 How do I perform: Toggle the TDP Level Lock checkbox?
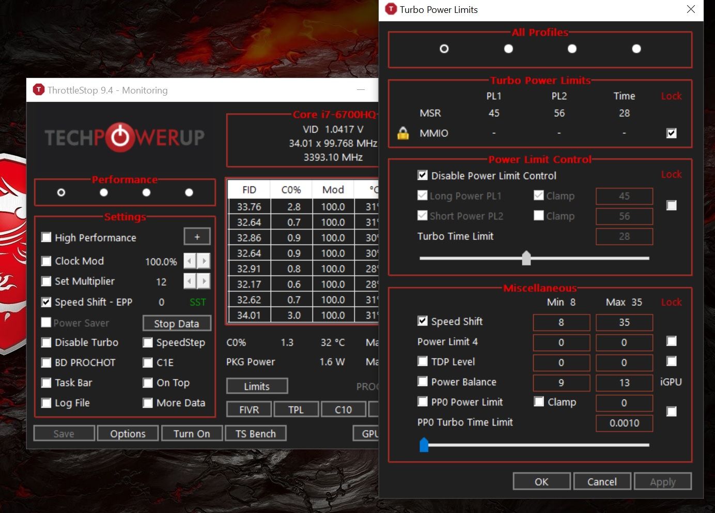click(x=671, y=361)
